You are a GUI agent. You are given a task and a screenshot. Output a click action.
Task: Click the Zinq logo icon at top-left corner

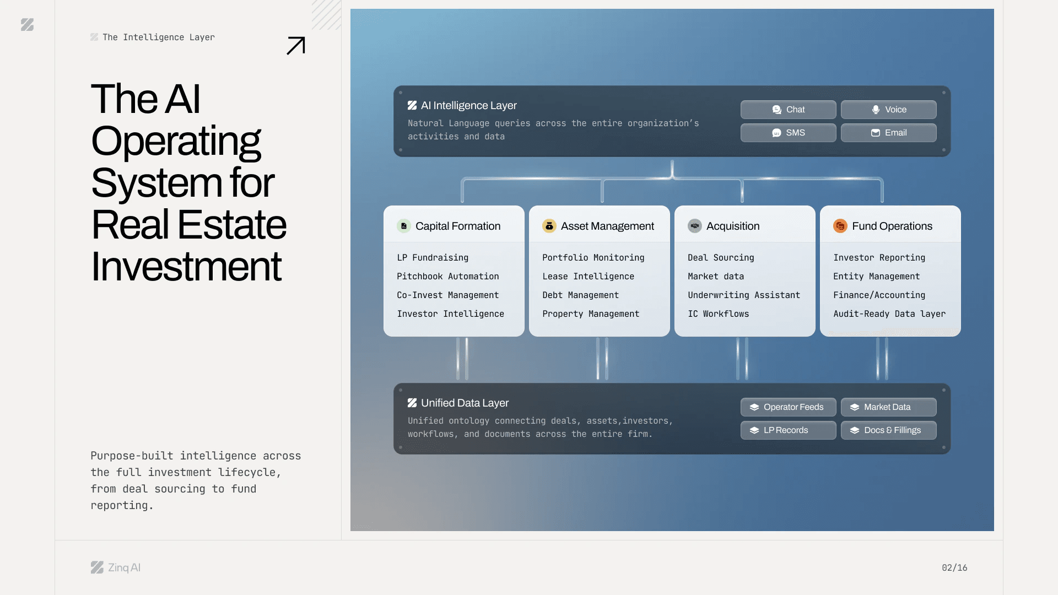(x=27, y=25)
